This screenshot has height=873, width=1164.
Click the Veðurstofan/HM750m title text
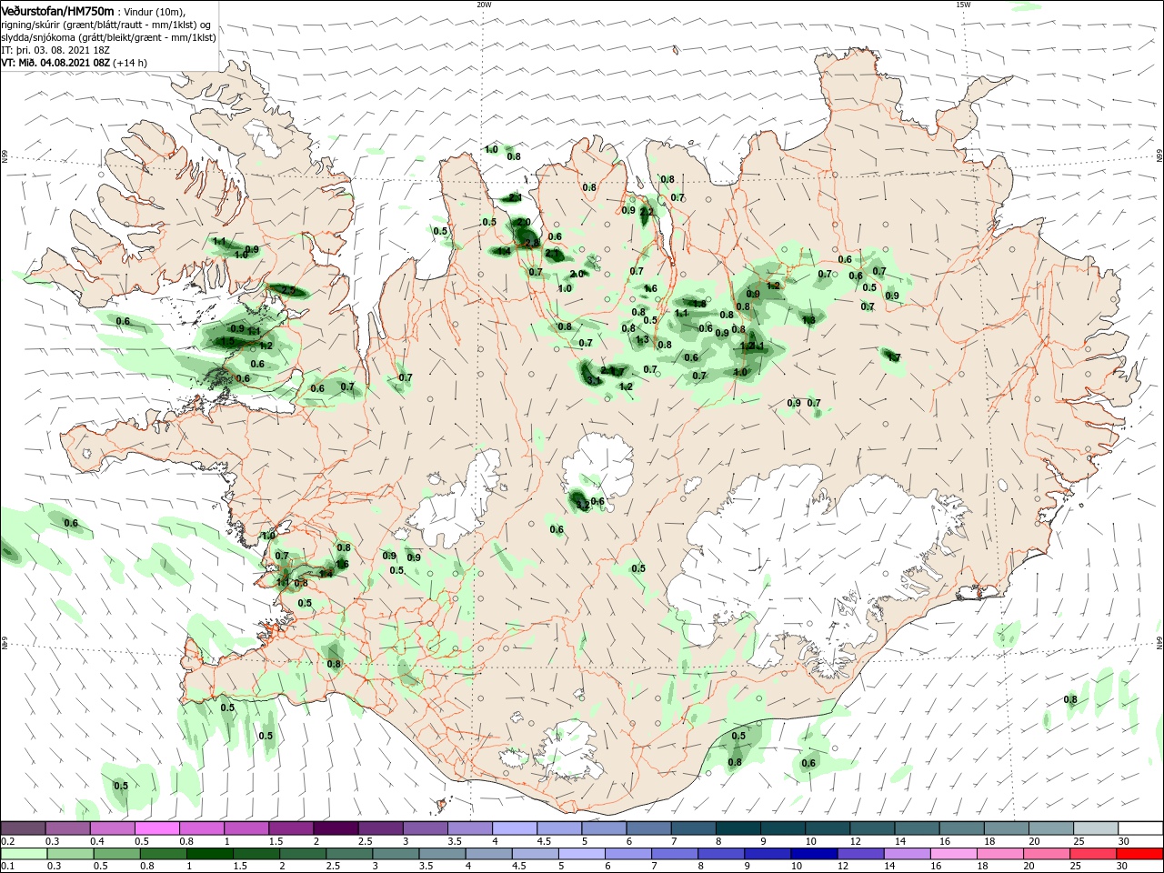coord(56,11)
